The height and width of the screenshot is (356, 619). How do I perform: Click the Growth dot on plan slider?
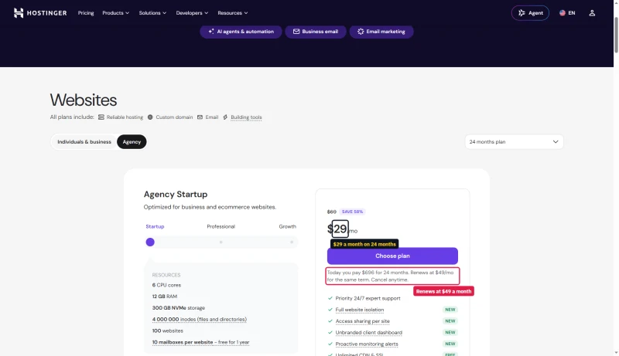pos(292,242)
